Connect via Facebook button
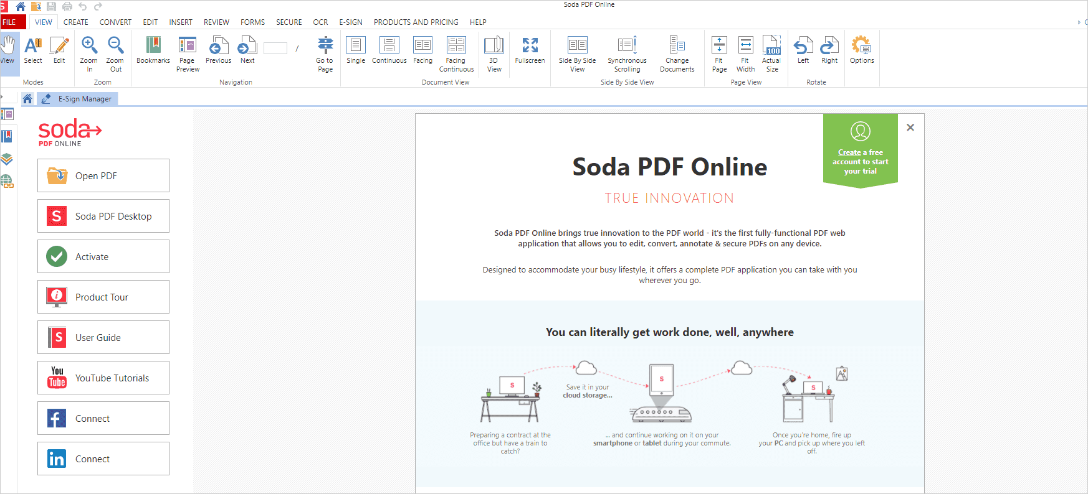The image size is (1088, 494). tap(103, 418)
